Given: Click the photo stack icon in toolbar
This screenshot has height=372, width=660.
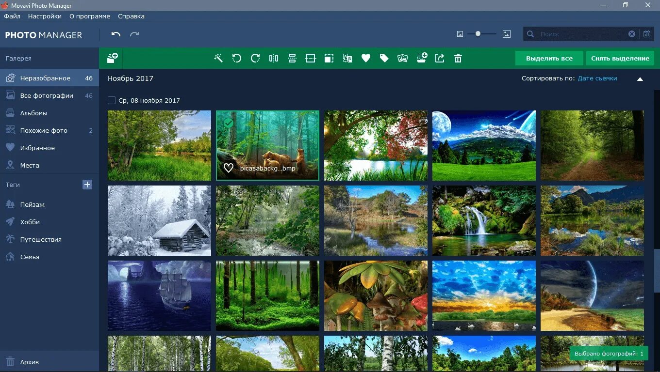Looking at the screenshot, I should point(402,58).
